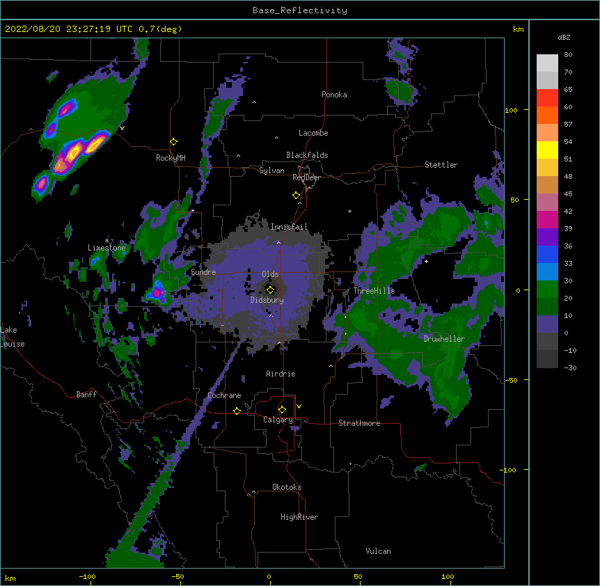The image size is (600, 586).
Task: Click the Blackfalds city label
Action: [307, 155]
